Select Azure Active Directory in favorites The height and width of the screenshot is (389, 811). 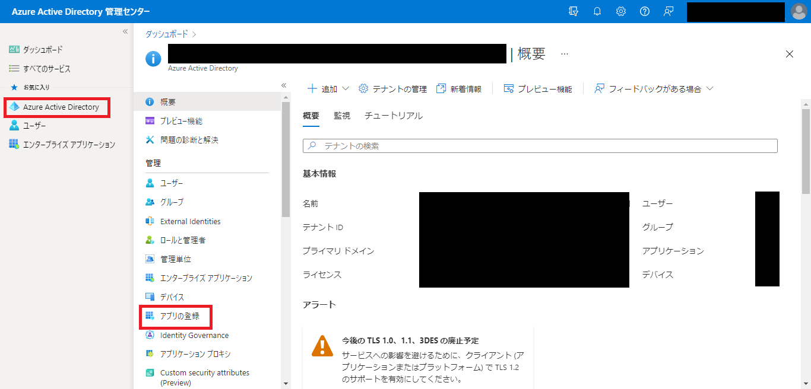tap(61, 107)
